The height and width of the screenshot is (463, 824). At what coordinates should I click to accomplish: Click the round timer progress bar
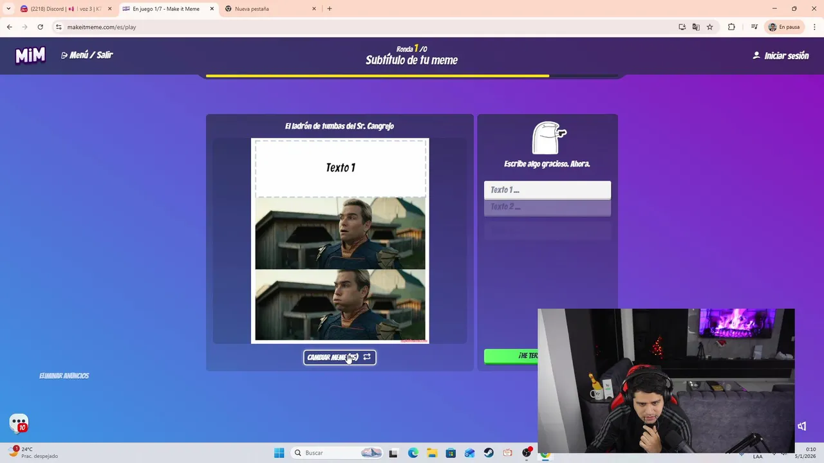[412, 76]
